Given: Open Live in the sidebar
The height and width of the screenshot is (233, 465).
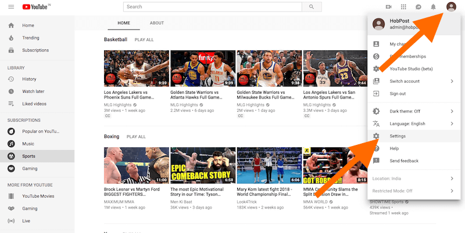Looking at the screenshot, I should [x=37, y=221].
